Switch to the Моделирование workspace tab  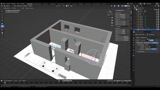pyautogui.click(x=38, y=4)
